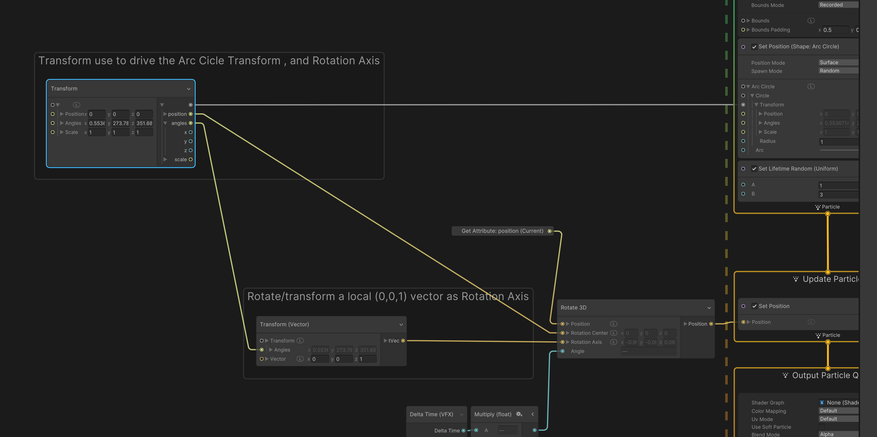
Task: Collapse Multiply (float) node with the arrow button
Action: pyautogui.click(x=532, y=414)
